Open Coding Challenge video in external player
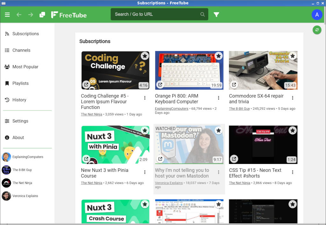 tap(86, 85)
